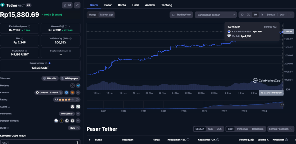Set chart range to 1Y
The width and height of the screenshot is (296, 144).
[x=262, y=15]
